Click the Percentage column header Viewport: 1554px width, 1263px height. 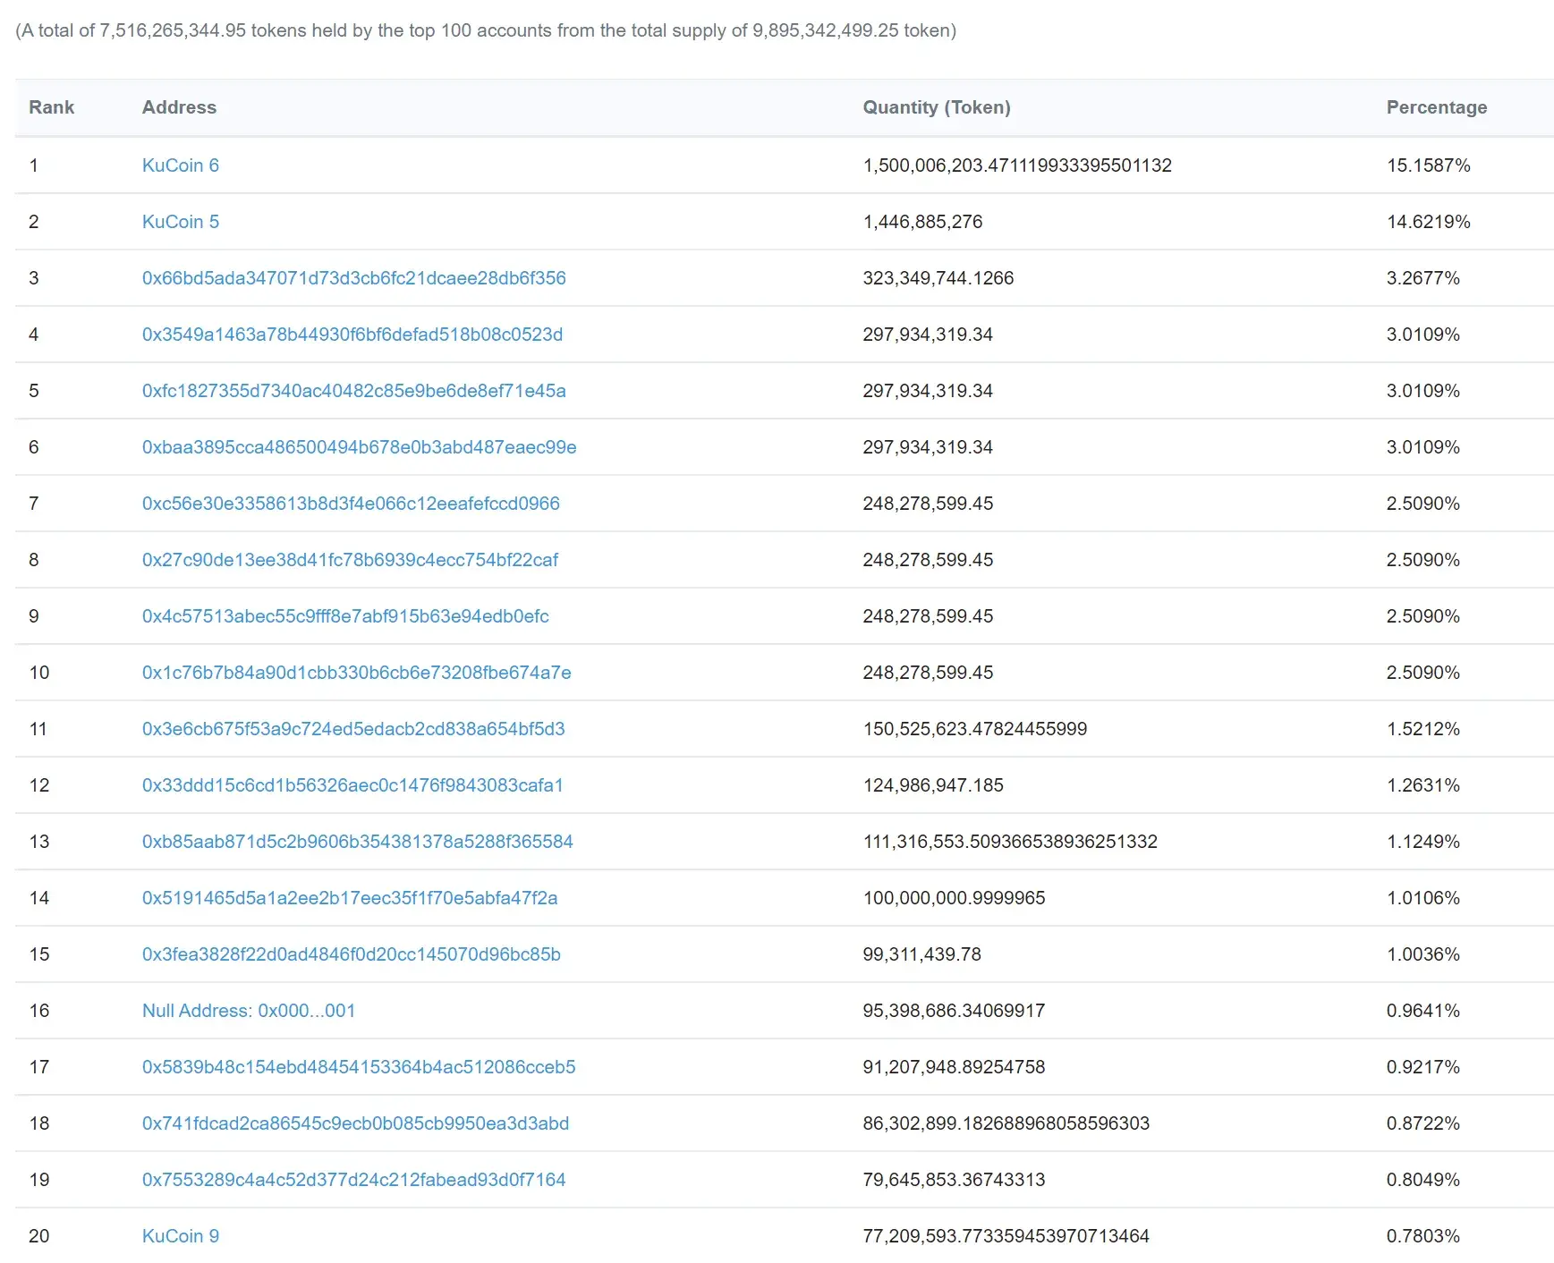1437,107
